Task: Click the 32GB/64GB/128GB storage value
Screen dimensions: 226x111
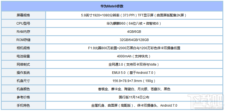Action: (134, 40)
